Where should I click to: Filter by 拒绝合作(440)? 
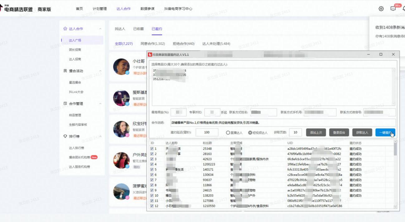pos(184,44)
